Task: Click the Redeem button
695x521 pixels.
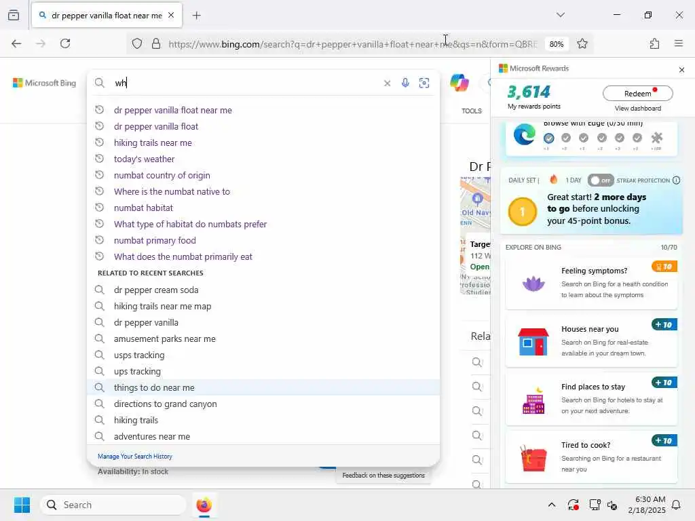Action: (637, 94)
